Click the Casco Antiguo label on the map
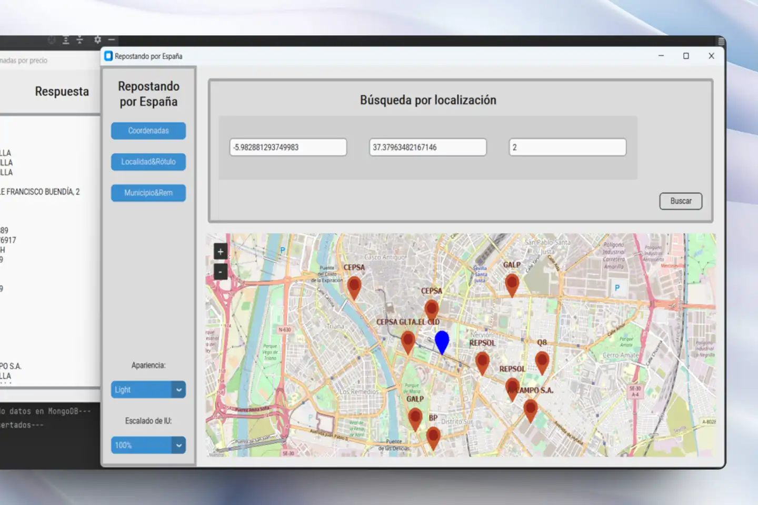 pos(385,257)
